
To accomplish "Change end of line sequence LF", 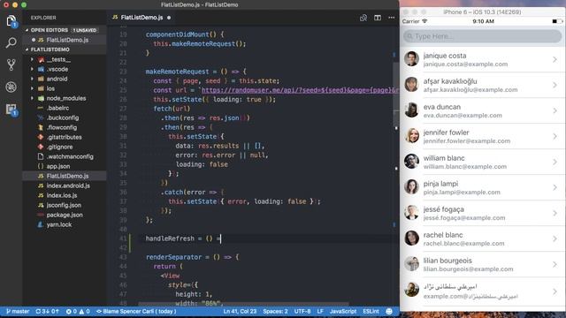I will pyautogui.click(x=320, y=311).
